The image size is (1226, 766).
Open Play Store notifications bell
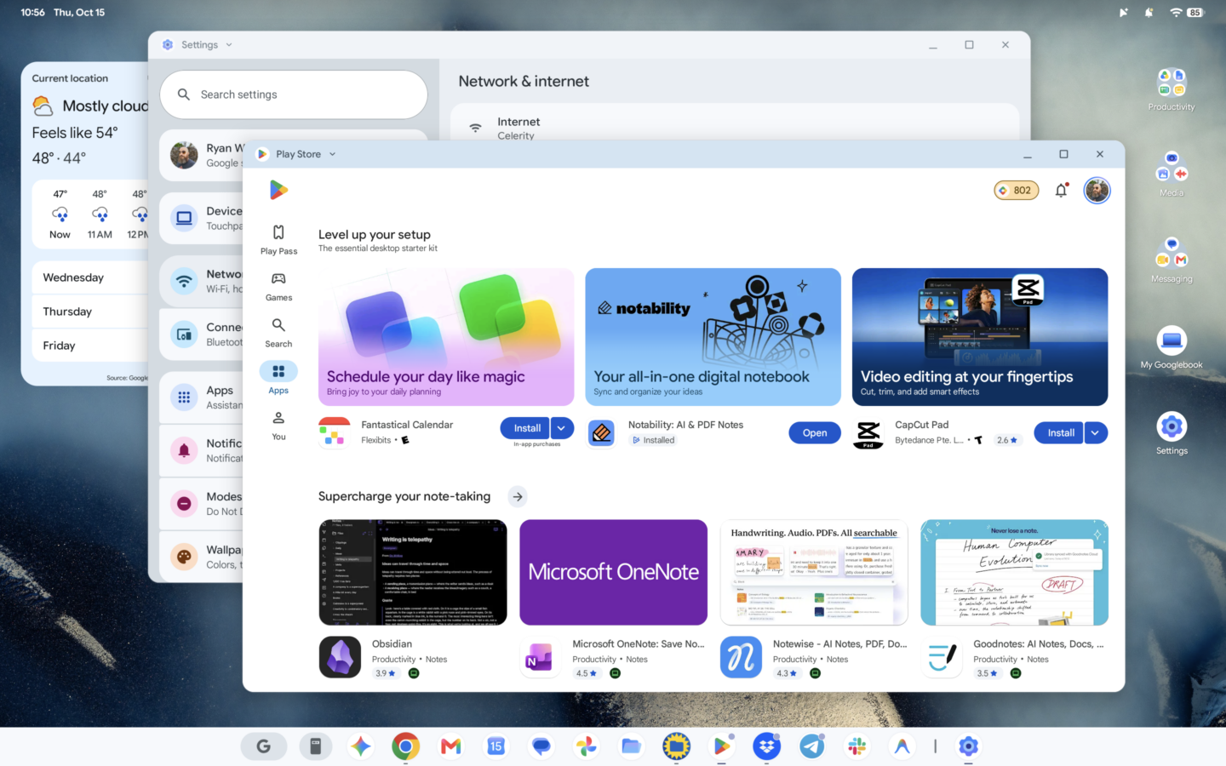(x=1061, y=191)
